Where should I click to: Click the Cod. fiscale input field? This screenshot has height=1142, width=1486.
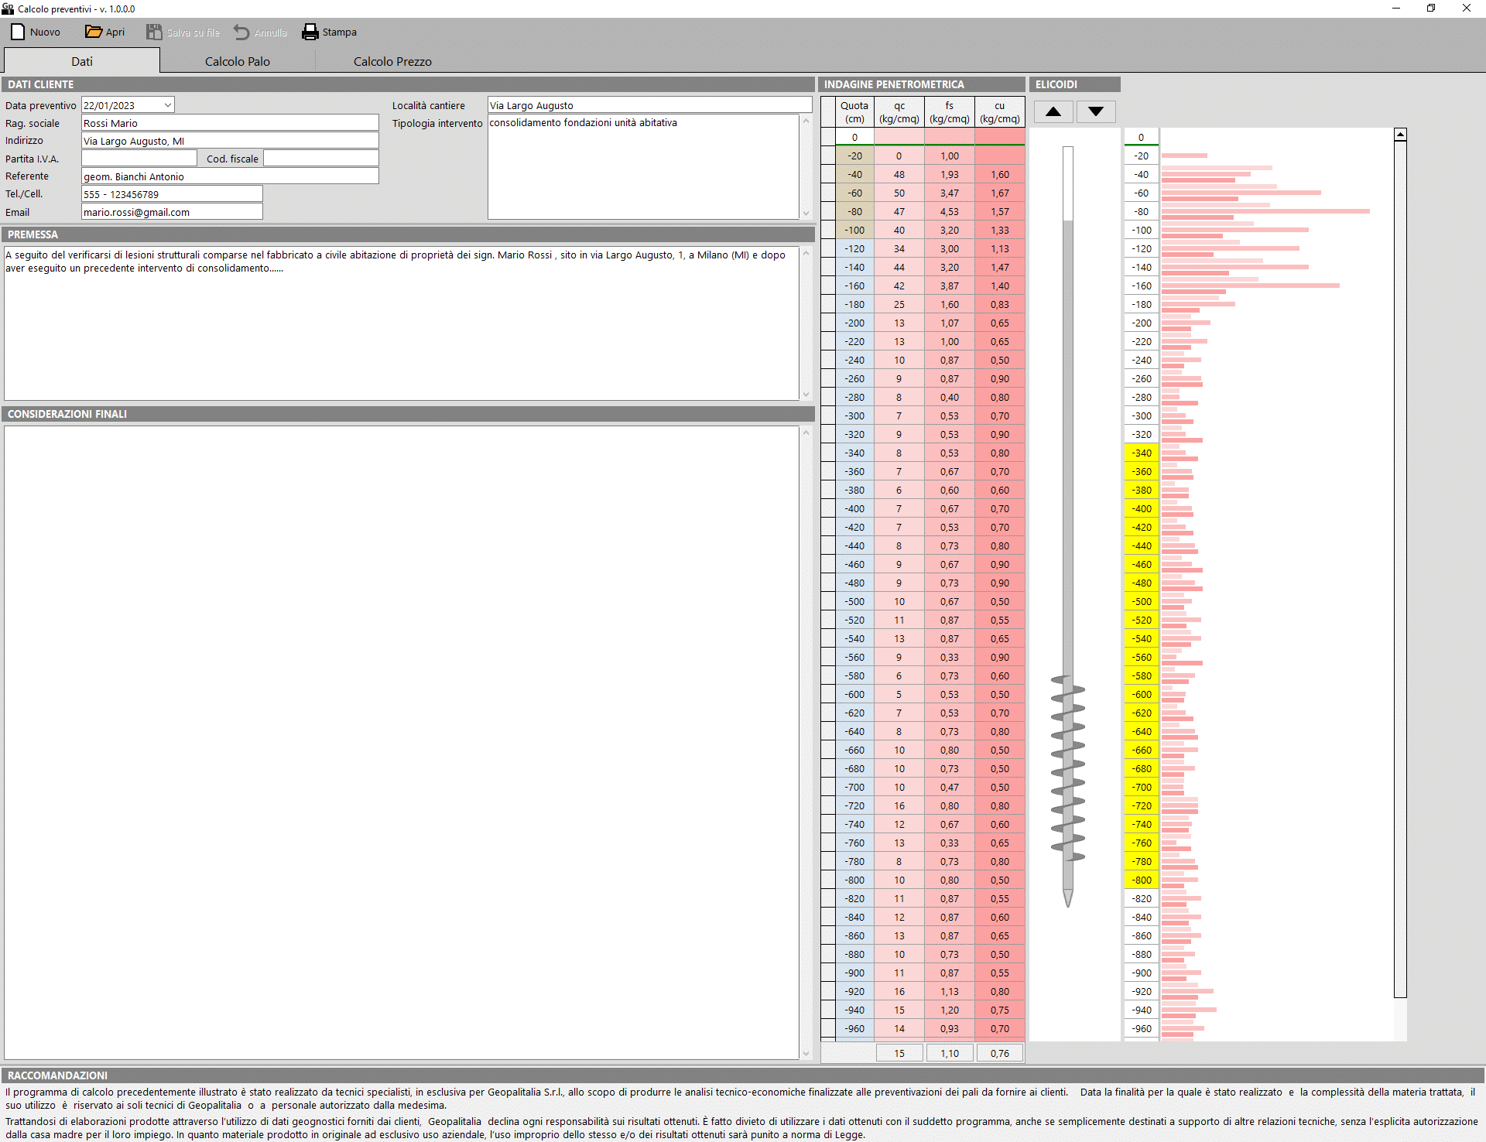(x=320, y=159)
